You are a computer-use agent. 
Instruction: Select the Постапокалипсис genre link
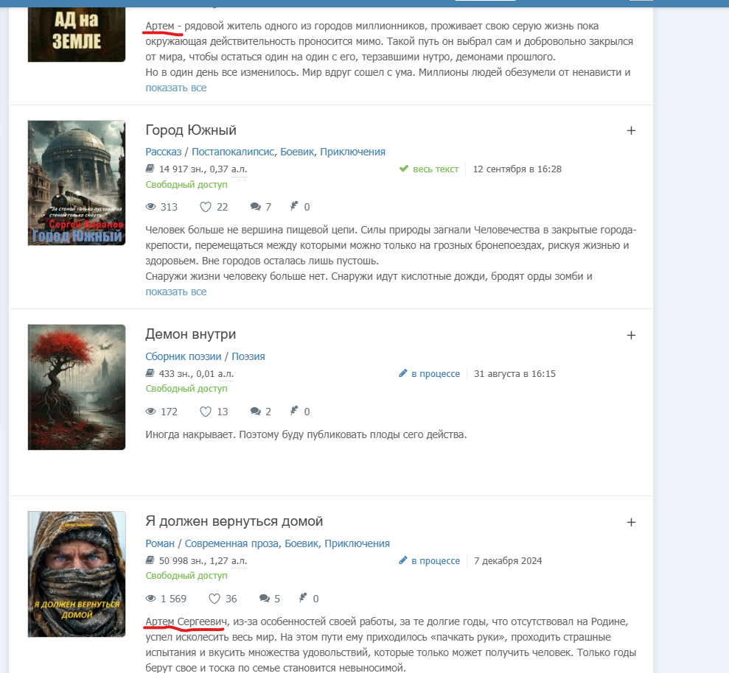[x=233, y=152]
